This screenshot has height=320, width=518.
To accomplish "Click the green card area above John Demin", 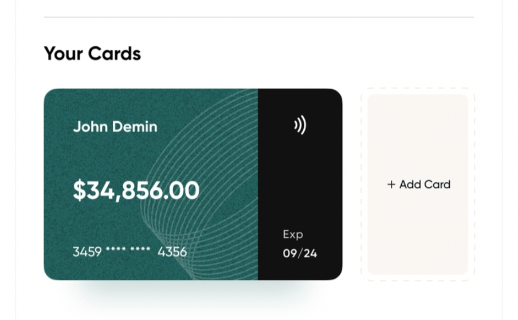I will (x=115, y=103).
